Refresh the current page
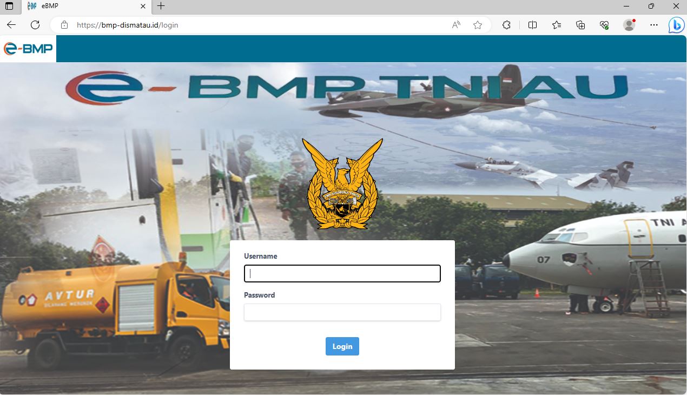The width and height of the screenshot is (687, 395). click(x=35, y=25)
